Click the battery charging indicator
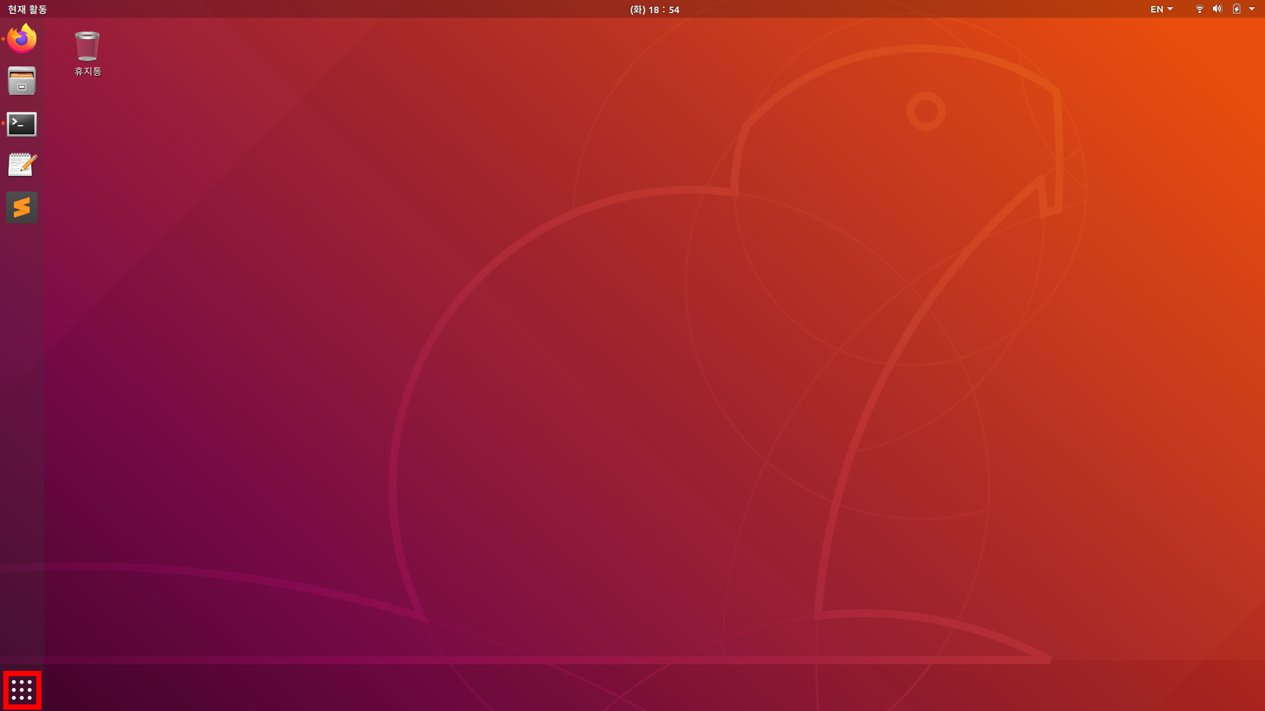1265x711 pixels. [x=1236, y=9]
